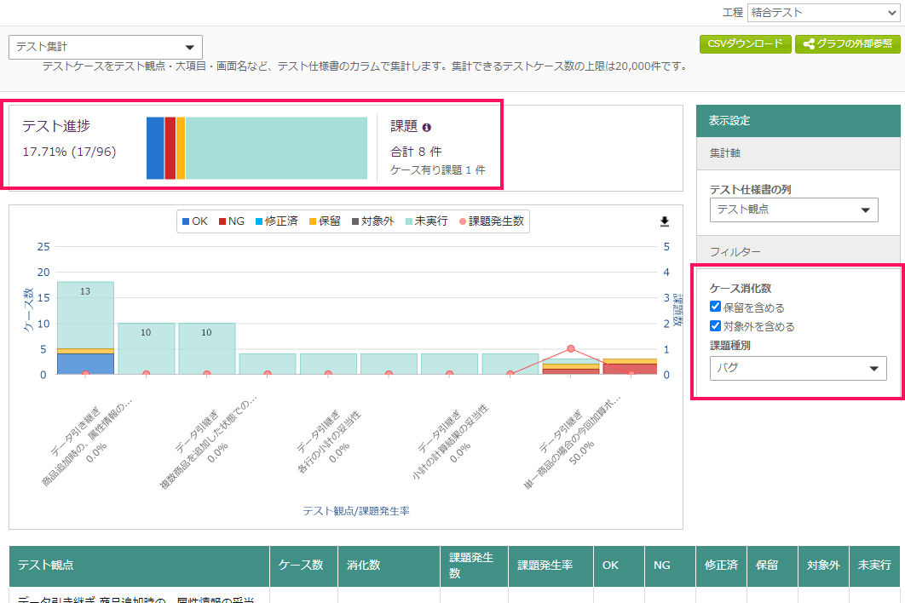
Task: Open 課題種別 バグ dropdown
Action: coord(798,368)
